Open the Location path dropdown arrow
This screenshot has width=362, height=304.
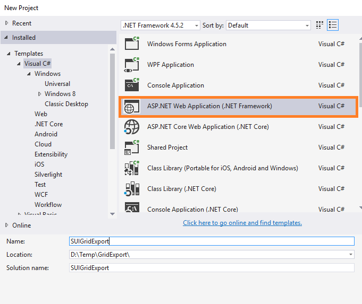pyautogui.click(x=351, y=255)
